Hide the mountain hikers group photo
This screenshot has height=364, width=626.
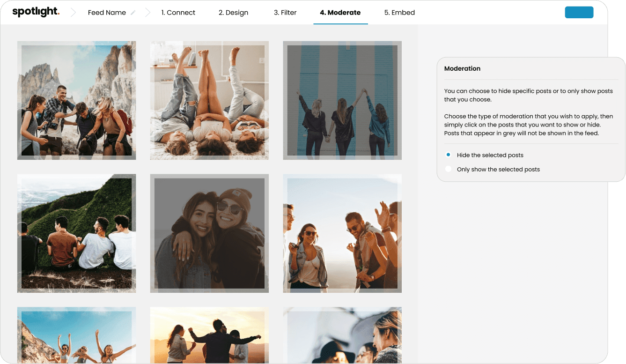click(x=76, y=100)
